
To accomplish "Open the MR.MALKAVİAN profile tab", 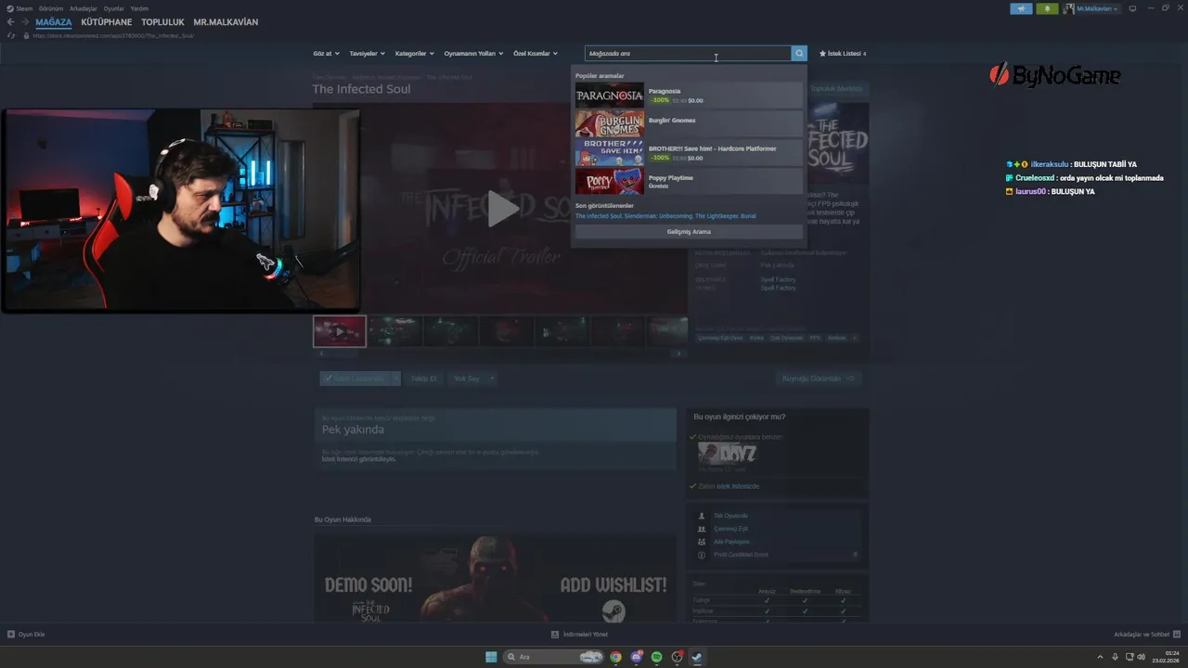I will 226,21.
